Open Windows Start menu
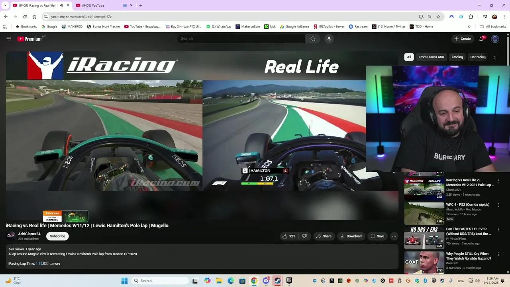 (124, 281)
